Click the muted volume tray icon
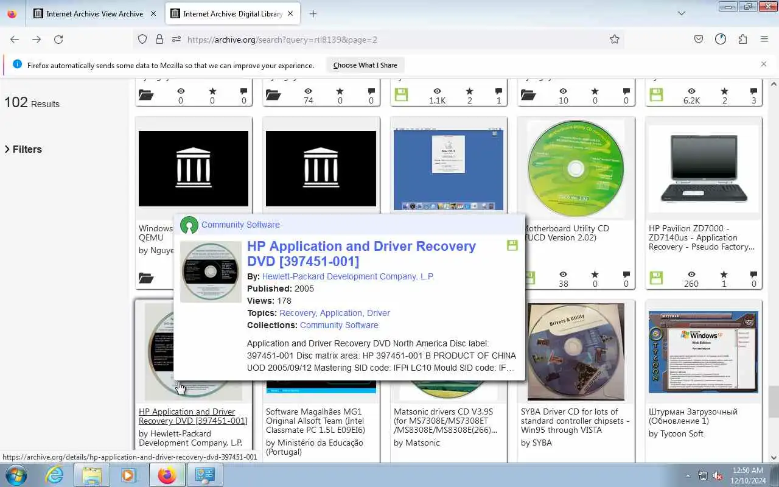The image size is (779, 487). [718, 475]
